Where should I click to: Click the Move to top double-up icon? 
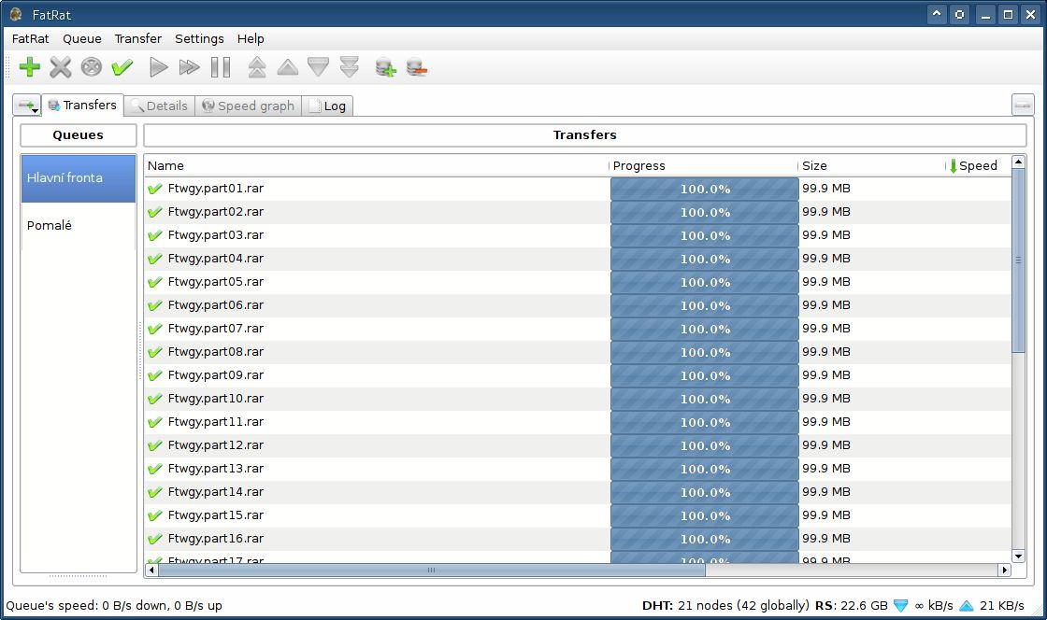(257, 66)
